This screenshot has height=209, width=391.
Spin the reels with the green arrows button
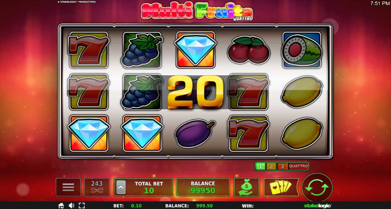click(317, 187)
